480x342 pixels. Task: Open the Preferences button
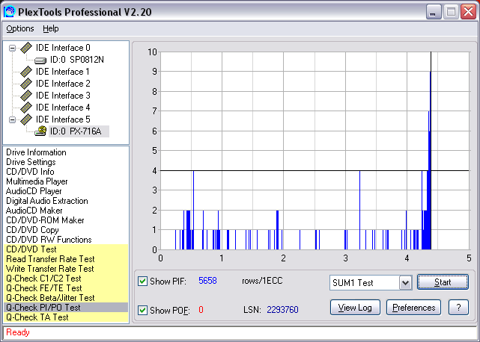point(413,308)
